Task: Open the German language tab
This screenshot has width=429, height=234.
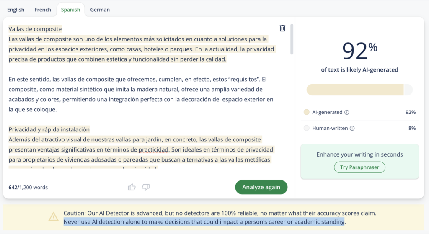Action: tap(100, 10)
